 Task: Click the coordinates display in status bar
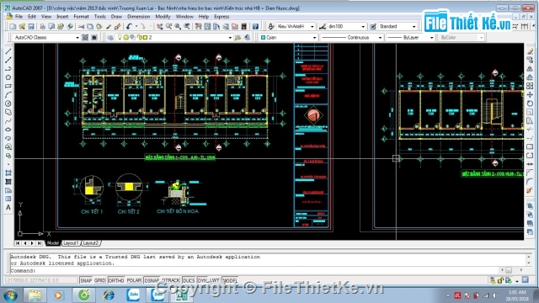[x=41, y=280]
